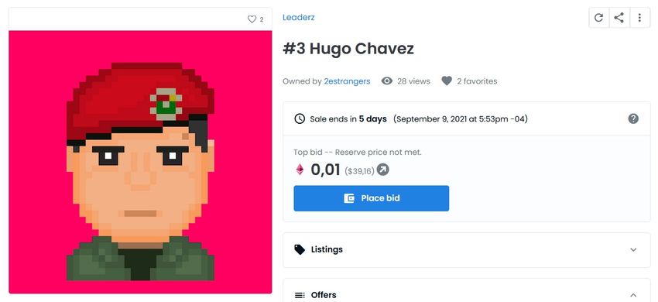Open the three-dot more options menu
Image resolution: width=658 pixels, height=302 pixels.
(639, 18)
